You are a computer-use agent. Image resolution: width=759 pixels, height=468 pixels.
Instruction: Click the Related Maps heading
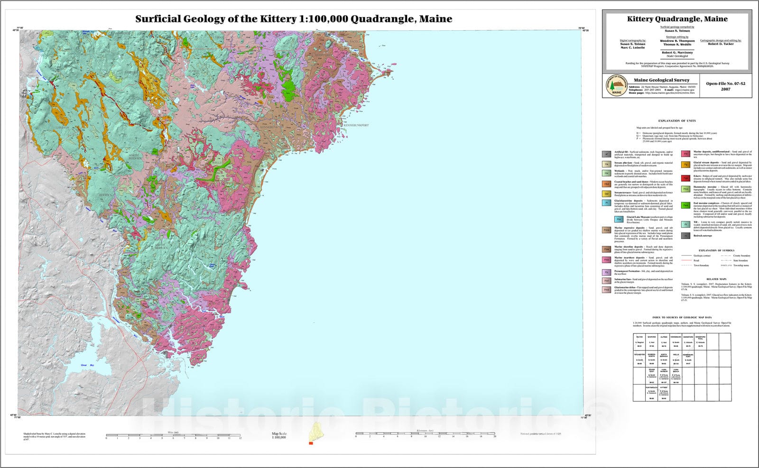716,279
